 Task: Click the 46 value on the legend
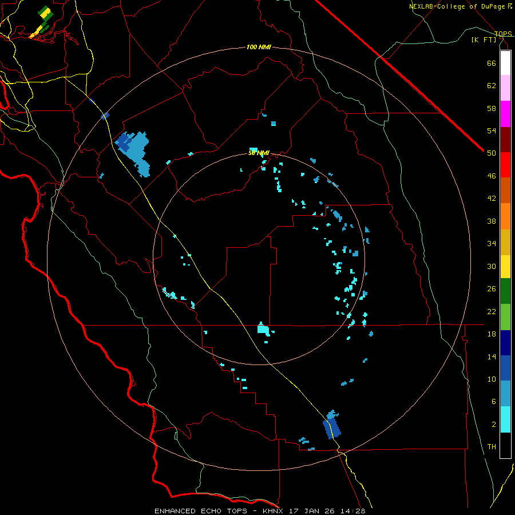coord(492,176)
